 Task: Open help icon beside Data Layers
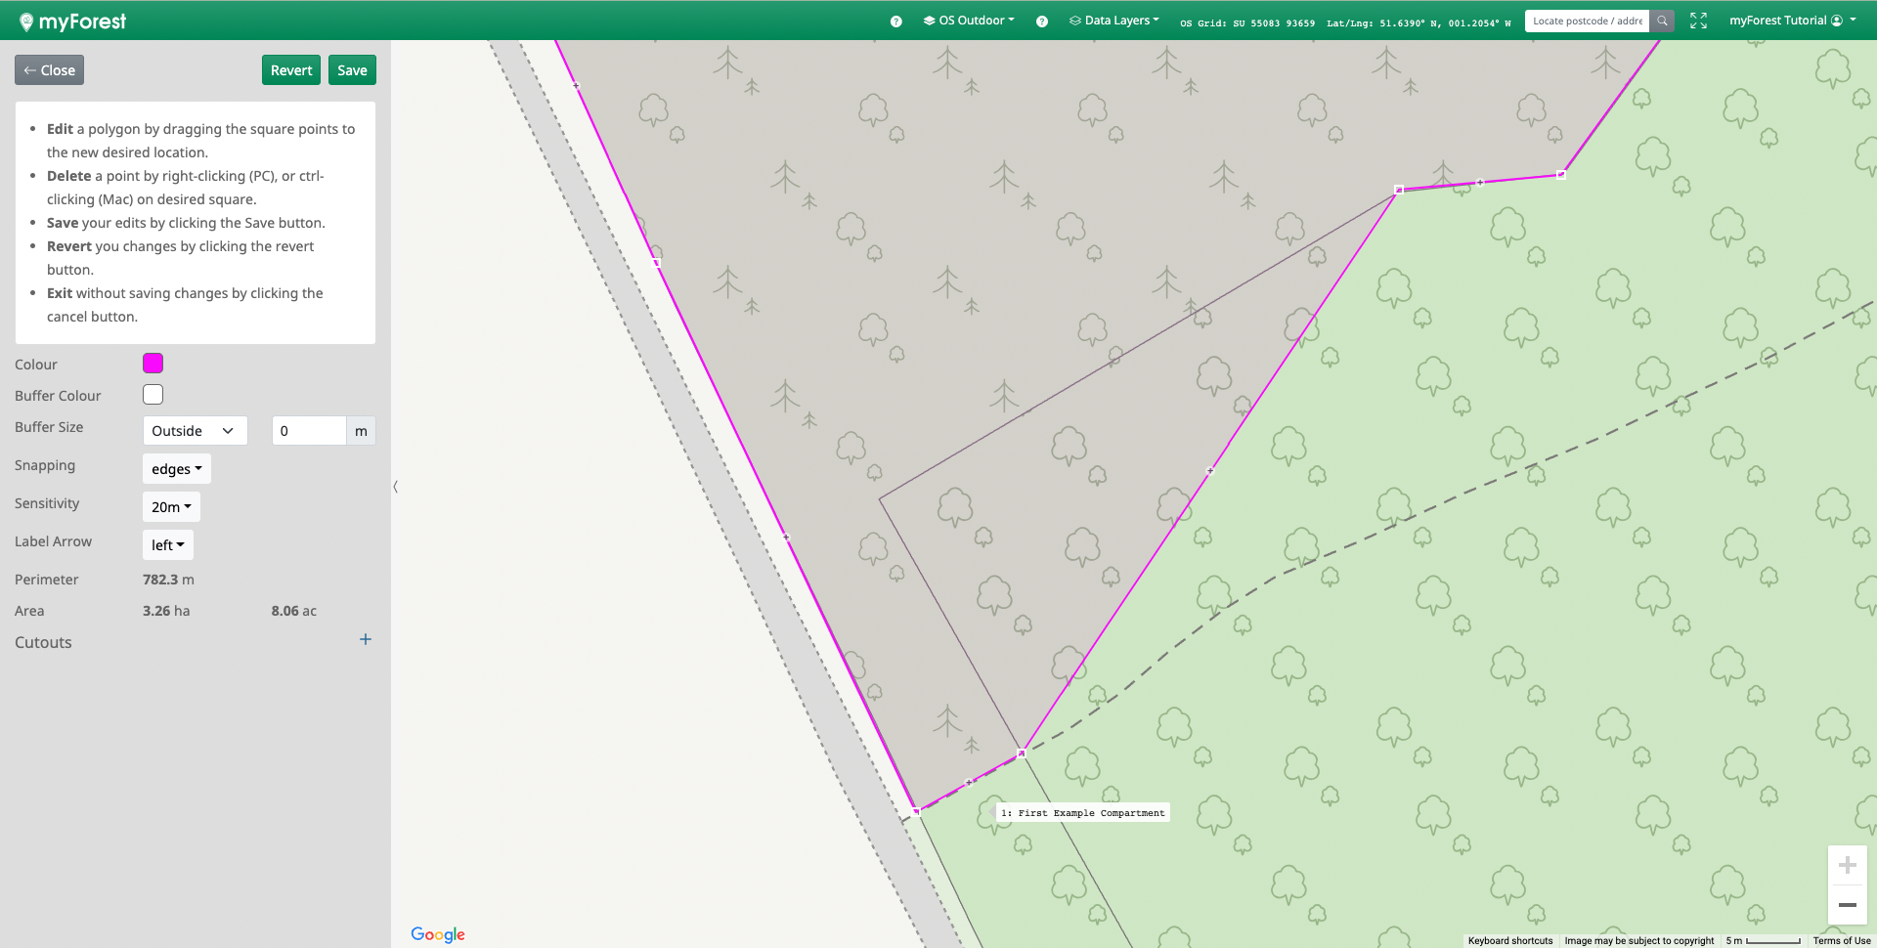[1042, 22]
